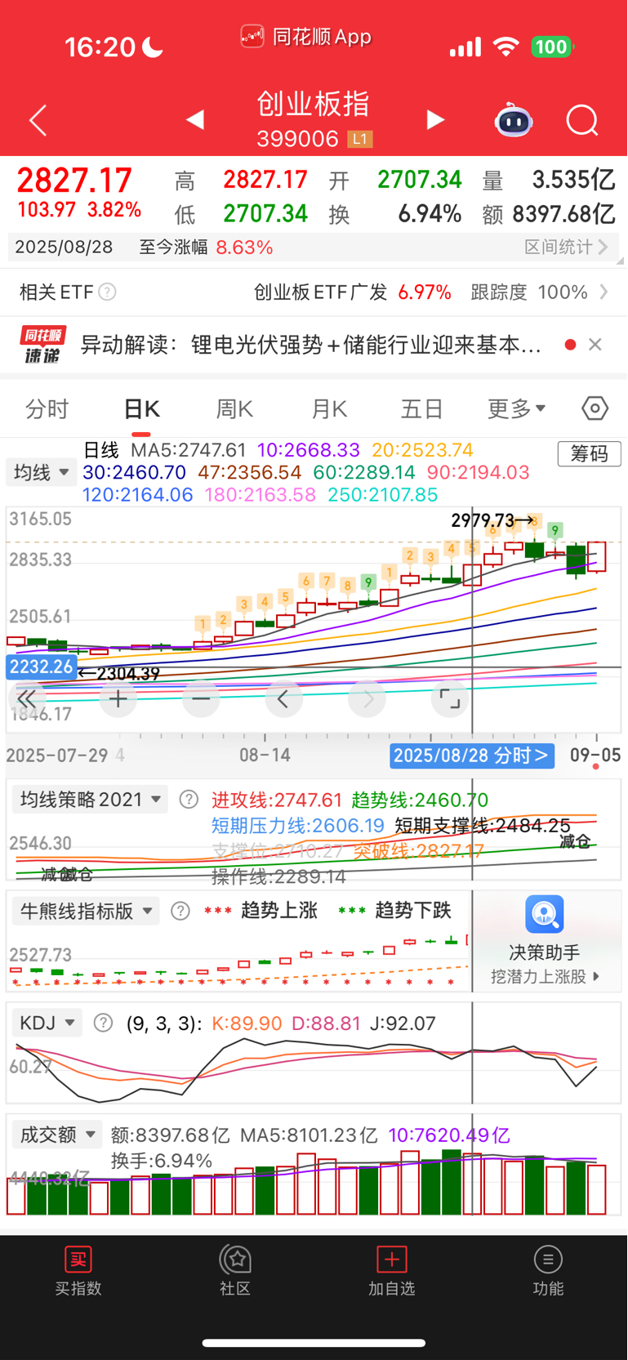Tap help icon beside 均线策略2021
The image size is (628, 1360).
pos(189,800)
